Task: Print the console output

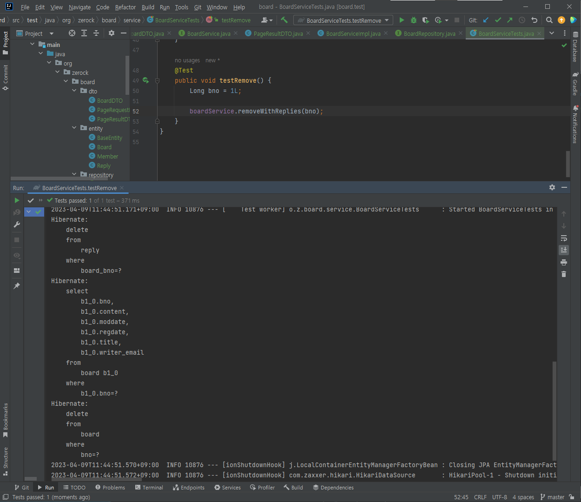Action: coord(564,262)
